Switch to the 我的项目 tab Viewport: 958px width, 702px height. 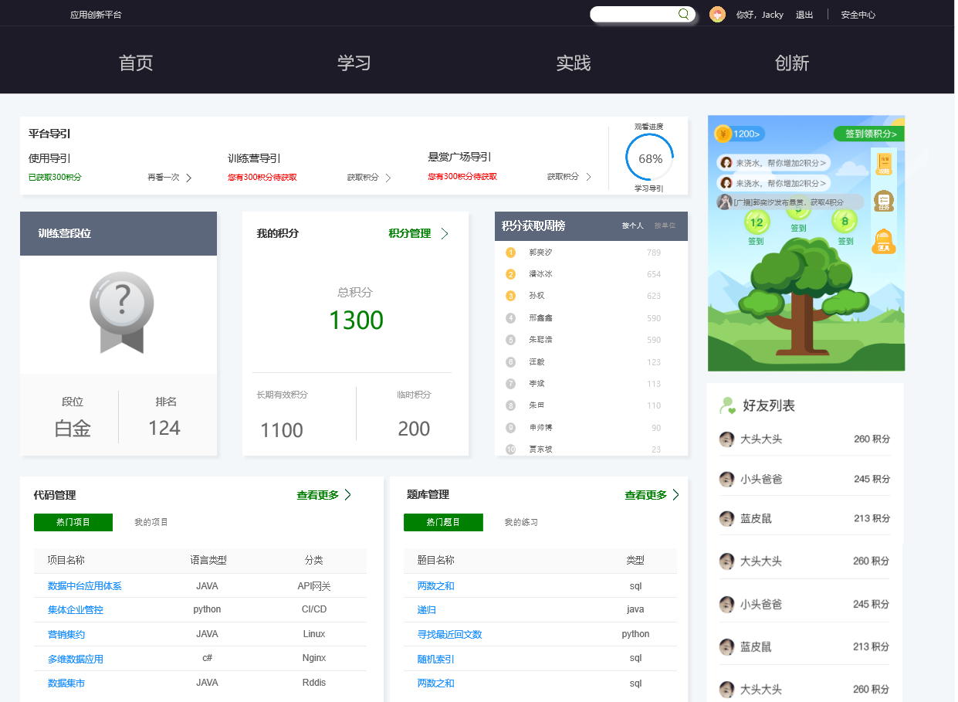[x=151, y=523]
